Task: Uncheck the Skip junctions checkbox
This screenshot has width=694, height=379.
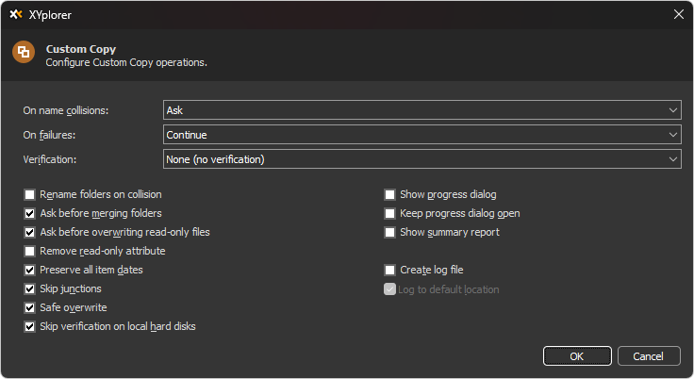Action: (x=30, y=288)
